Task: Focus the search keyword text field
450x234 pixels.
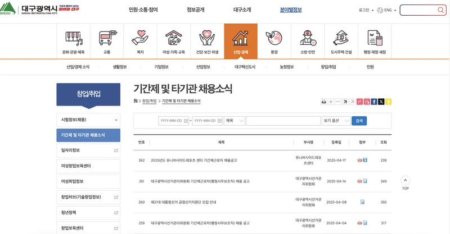Action: tap(283, 121)
